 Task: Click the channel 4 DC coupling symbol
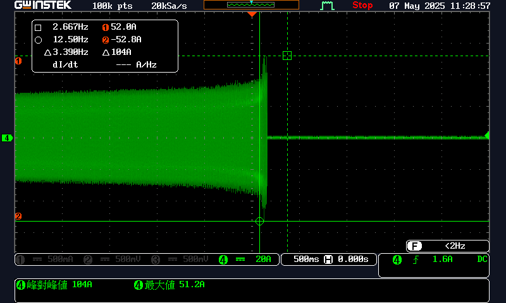pyautogui.click(x=240, y=259)
